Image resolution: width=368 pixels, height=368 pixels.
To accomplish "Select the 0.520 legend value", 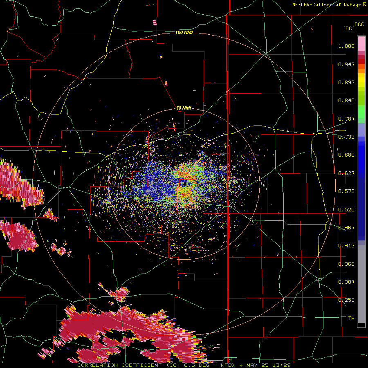I will 346,210.
